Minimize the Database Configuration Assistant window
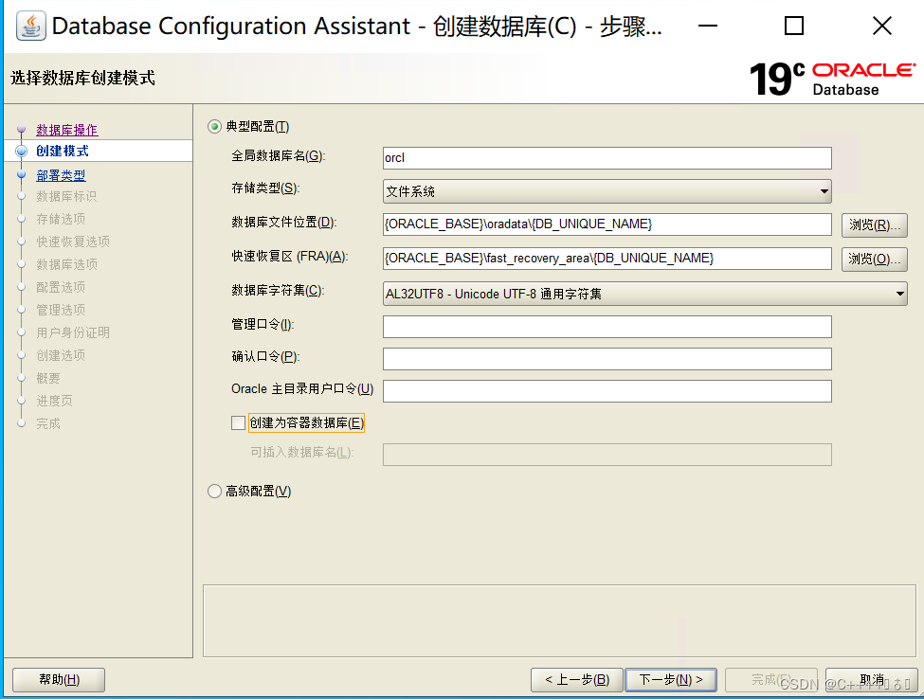Viewport: 924px width, 699px height. [708, 26]
